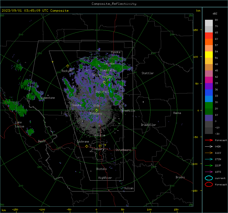Click the cyan current ellipse legend symbol
Screen dimensions: 228x213
(209, 178)
